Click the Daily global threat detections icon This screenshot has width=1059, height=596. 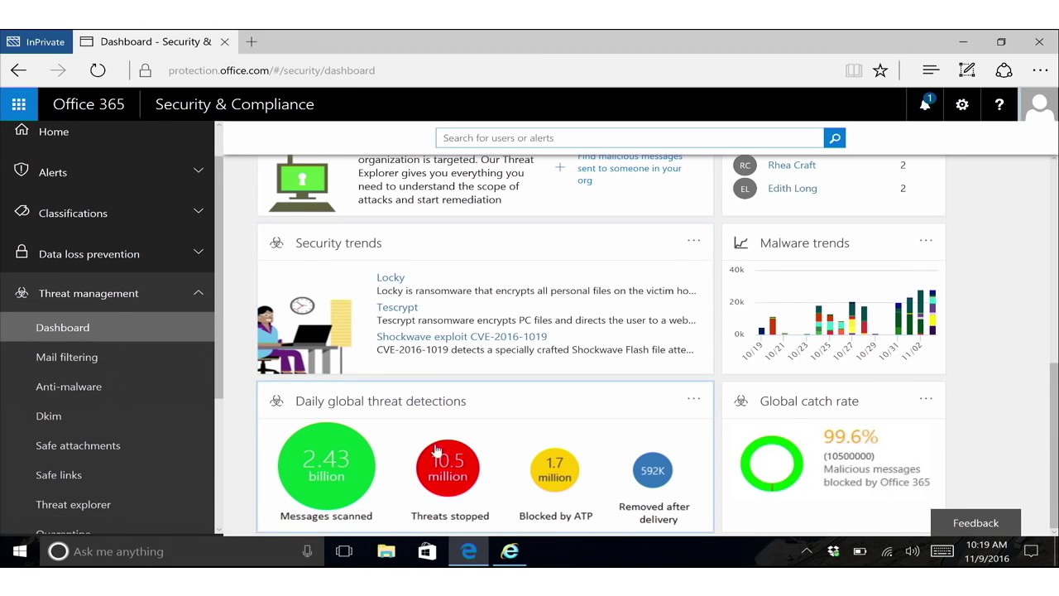pos(276,401)
